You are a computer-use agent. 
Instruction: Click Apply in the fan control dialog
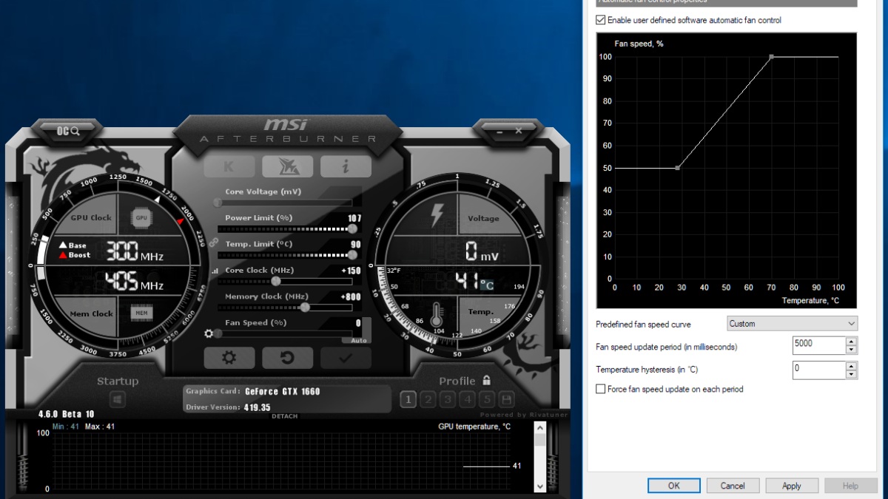point(792,486)
